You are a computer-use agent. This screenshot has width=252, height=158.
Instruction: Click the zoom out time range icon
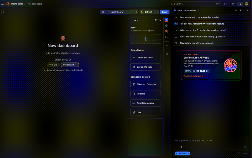coord(136,12)
